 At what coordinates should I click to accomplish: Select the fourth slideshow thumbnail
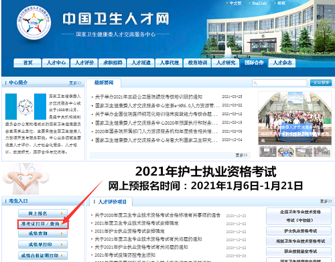(322, 151)
